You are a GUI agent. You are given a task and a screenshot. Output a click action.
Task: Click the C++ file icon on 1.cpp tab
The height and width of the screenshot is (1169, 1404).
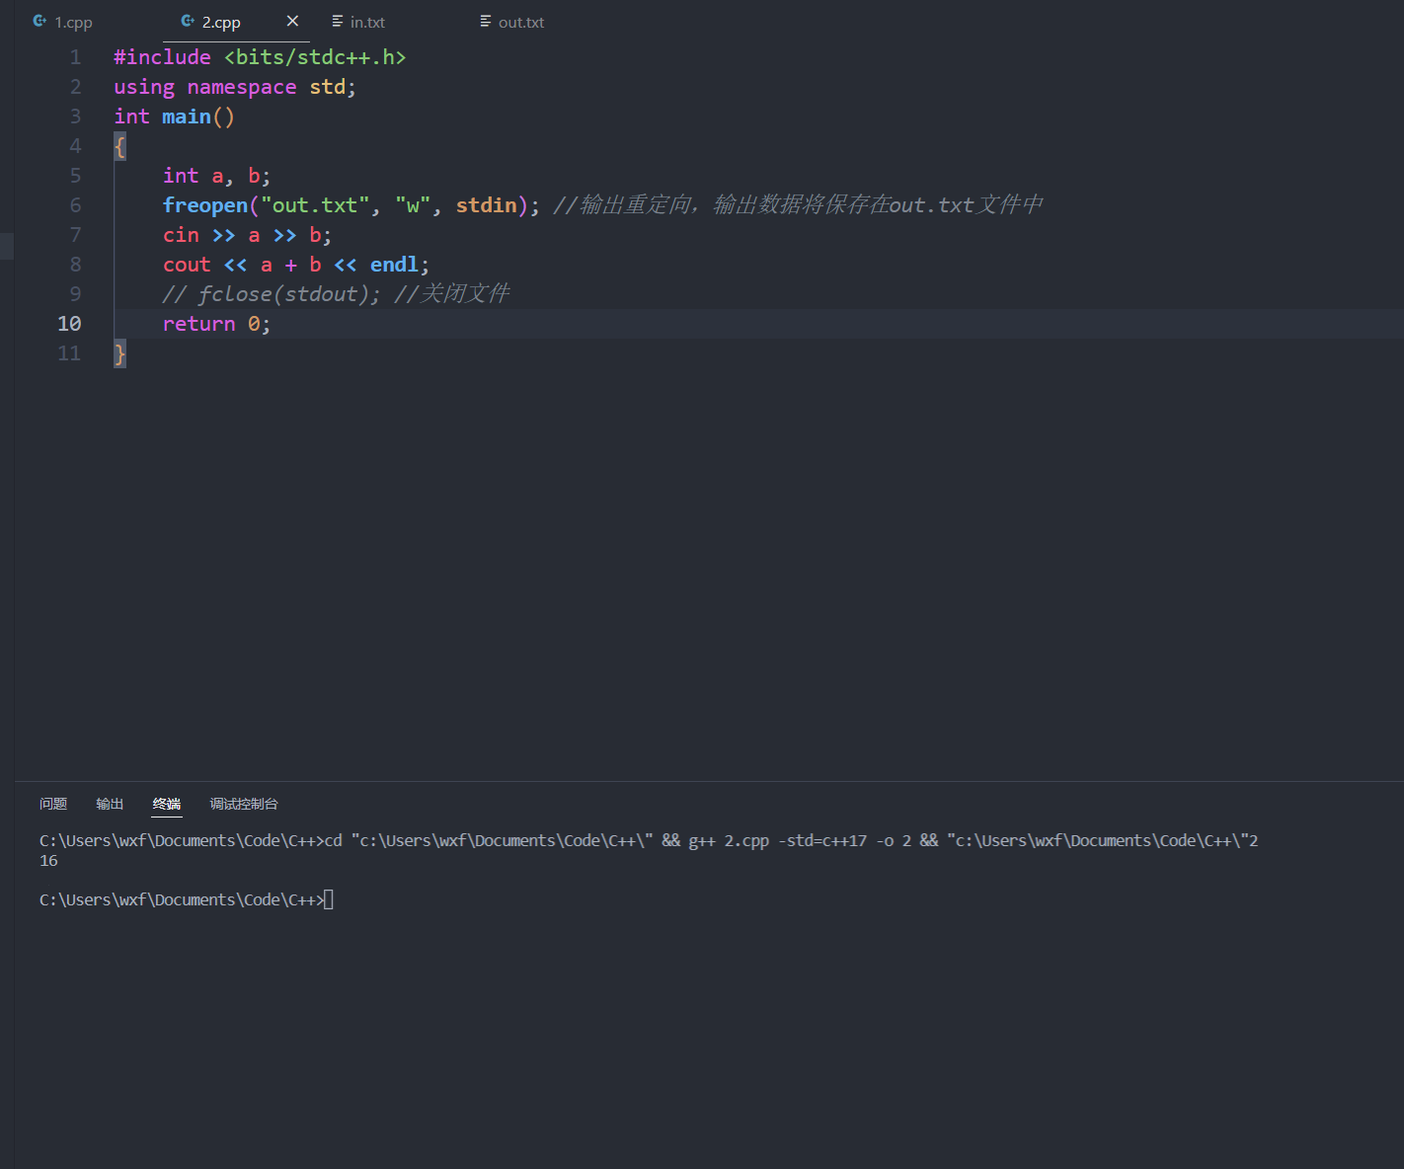pos(39,21)
